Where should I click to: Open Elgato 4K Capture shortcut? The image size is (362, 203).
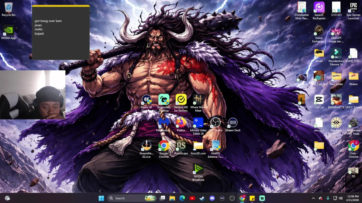(x=146, y=103)
